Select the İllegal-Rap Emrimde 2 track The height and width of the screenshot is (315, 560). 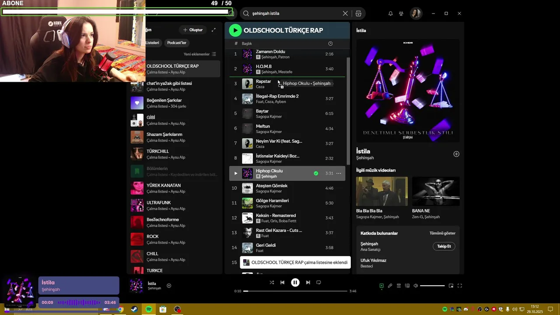click(287, 98)
